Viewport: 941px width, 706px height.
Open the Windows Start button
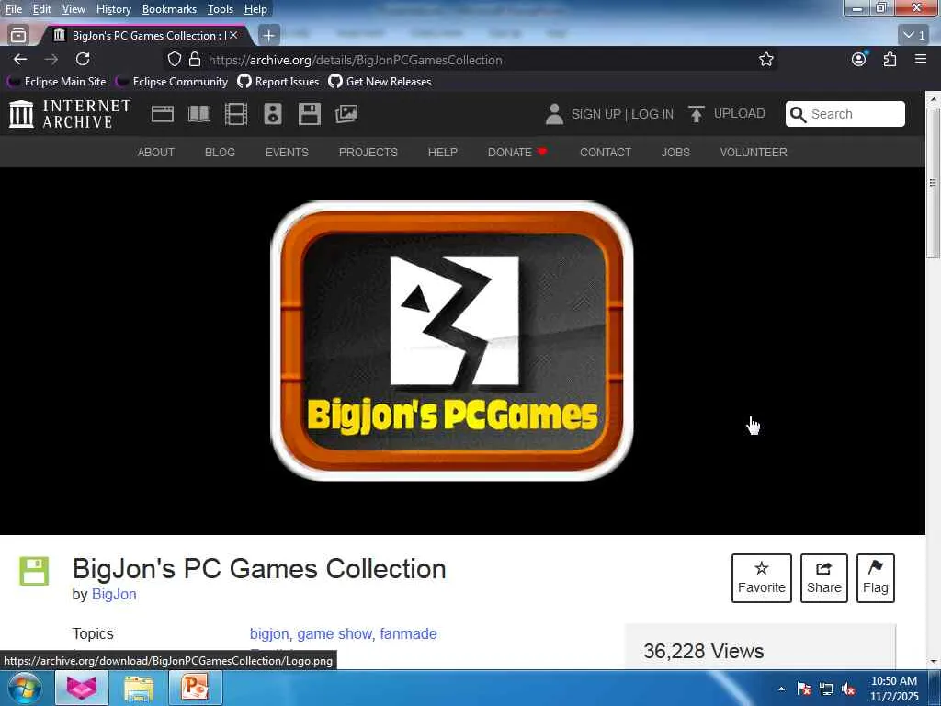[x=25, y=689]
